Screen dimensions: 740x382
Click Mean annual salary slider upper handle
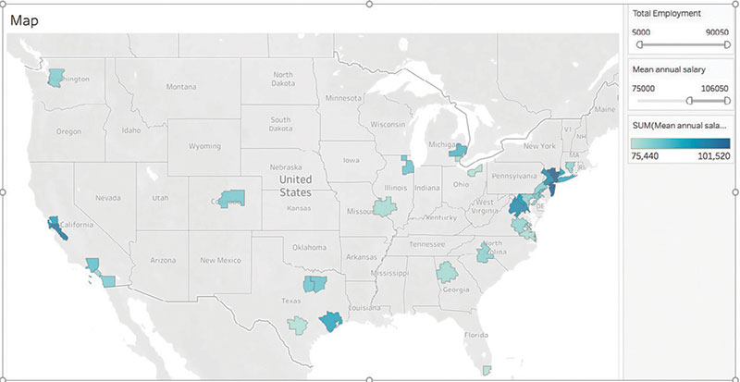[727, 100]
